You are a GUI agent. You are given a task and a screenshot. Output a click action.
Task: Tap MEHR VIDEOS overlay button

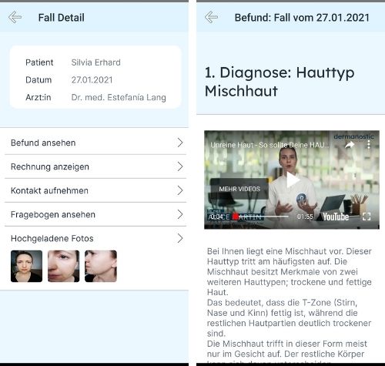(x=239, y=189)
